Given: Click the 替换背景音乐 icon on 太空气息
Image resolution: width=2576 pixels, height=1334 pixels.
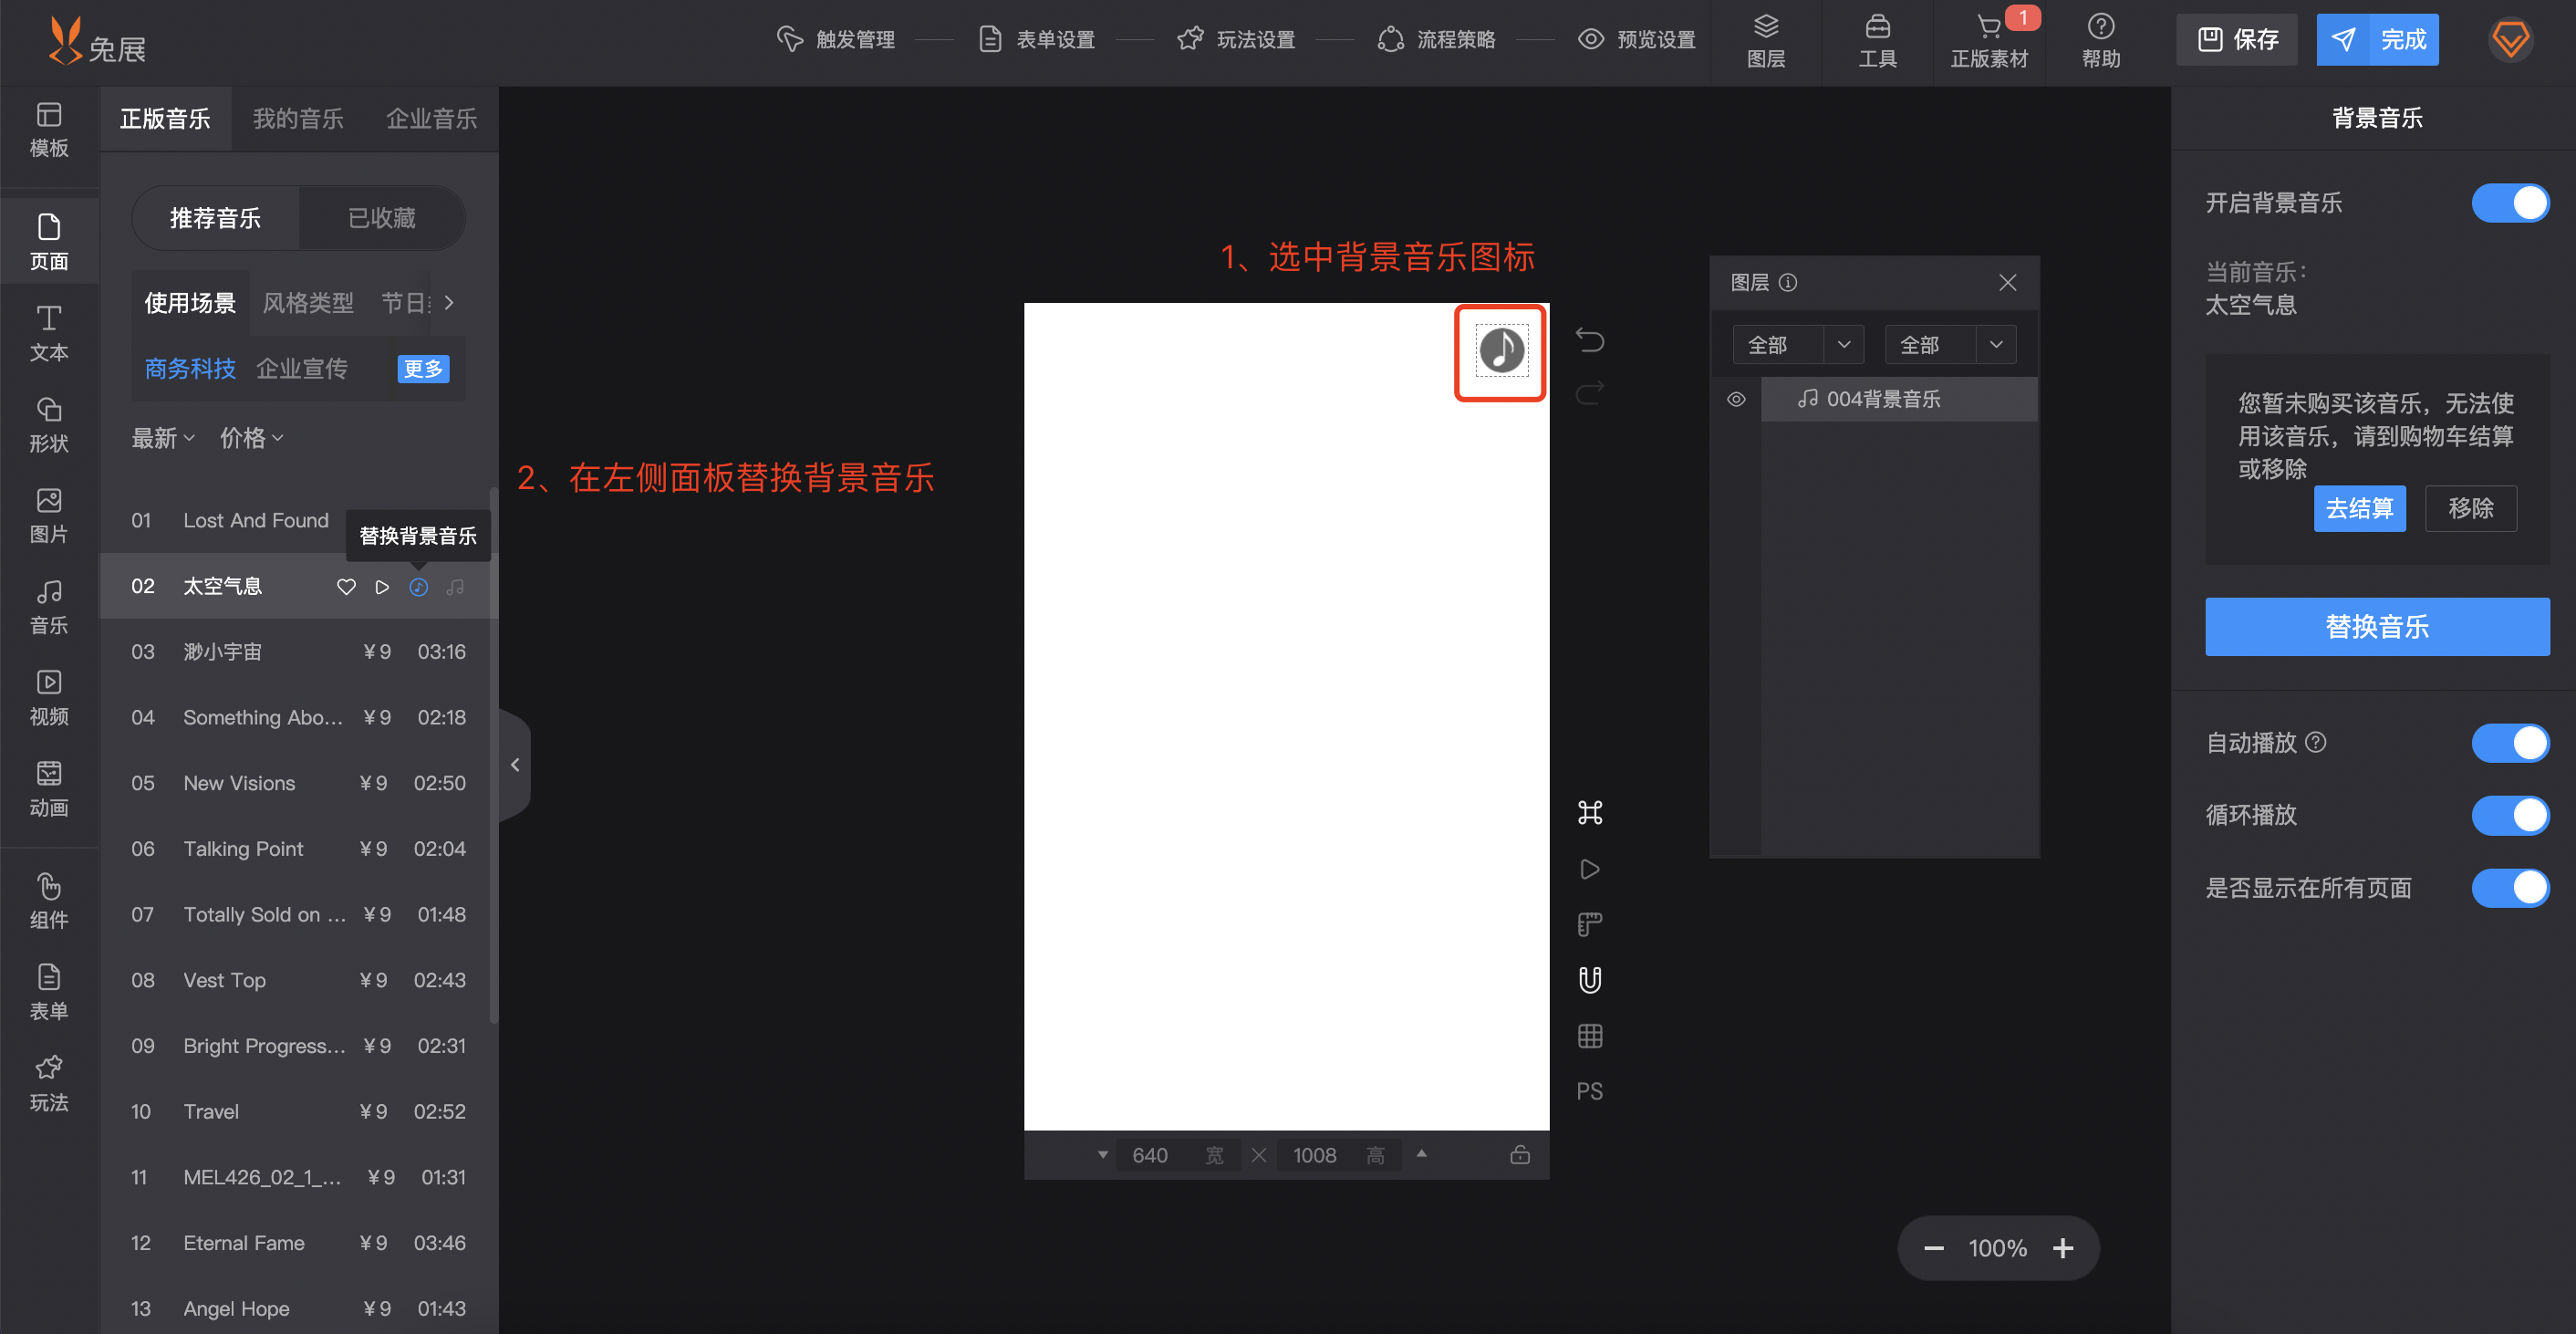Looking at the screenshot, I should [x=419, y=587].
